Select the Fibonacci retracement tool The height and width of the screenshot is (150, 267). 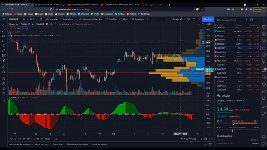point(4,35)
